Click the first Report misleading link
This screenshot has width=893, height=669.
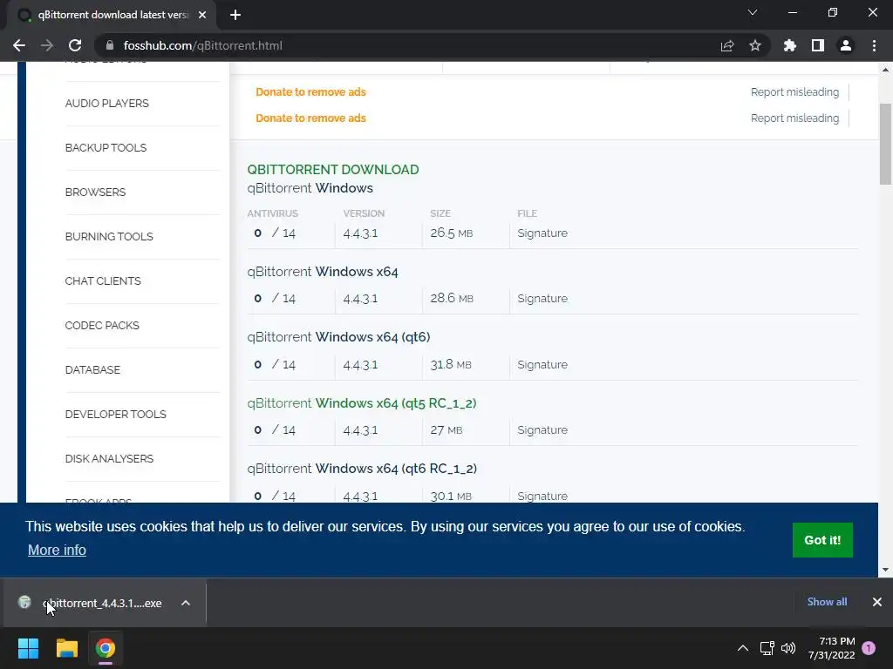point(794,92)
